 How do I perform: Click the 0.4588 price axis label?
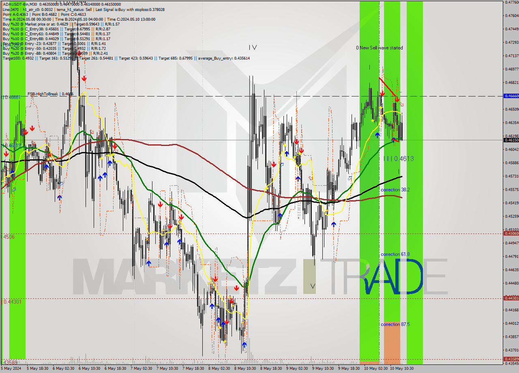coord(512,163)
